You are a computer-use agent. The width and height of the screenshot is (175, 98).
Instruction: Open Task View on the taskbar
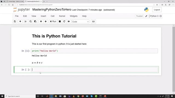pos(42,96)
